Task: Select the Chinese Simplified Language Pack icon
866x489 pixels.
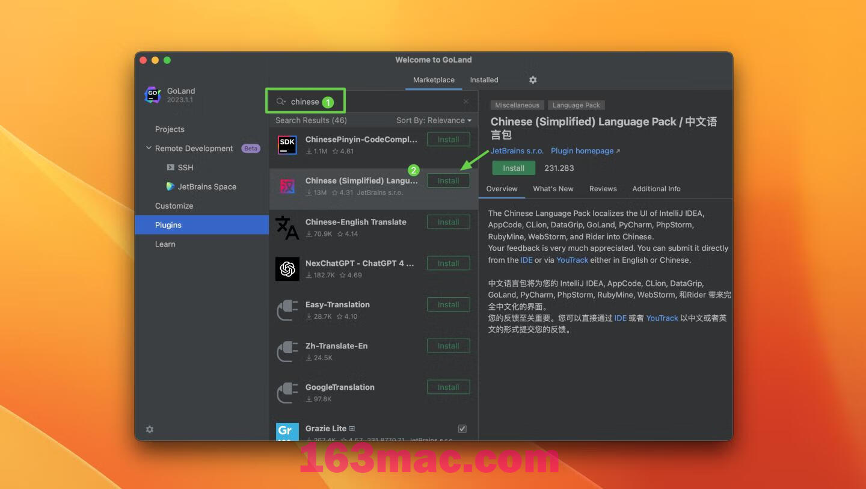Action: click(287, 186)
